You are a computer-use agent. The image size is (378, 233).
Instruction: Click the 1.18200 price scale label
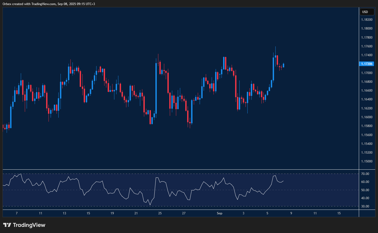[x=367, y=19]
